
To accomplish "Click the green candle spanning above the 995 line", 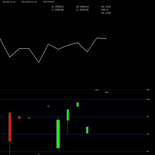I will [68, 115].
